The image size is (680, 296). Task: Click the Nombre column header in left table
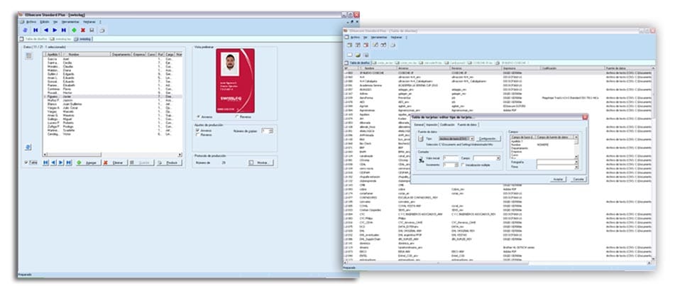tap(87, 55)
